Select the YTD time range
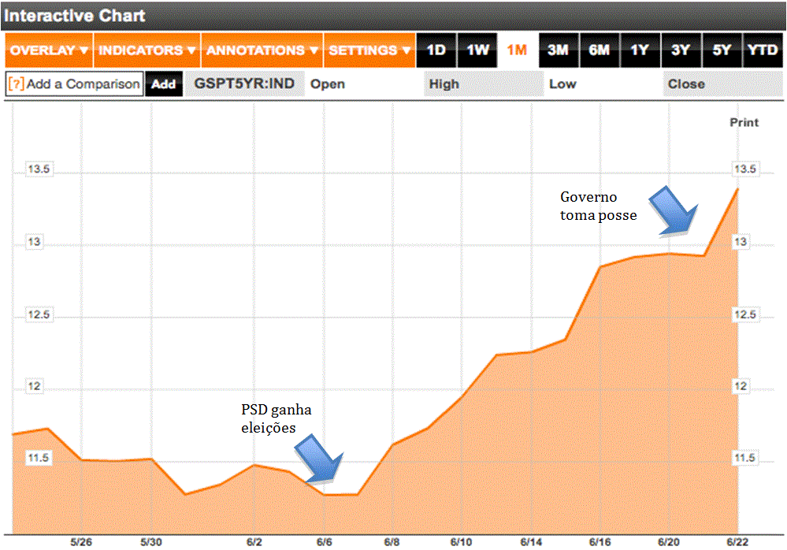The image size is (787, 550). pyautogui.click(x=763, y=50)
